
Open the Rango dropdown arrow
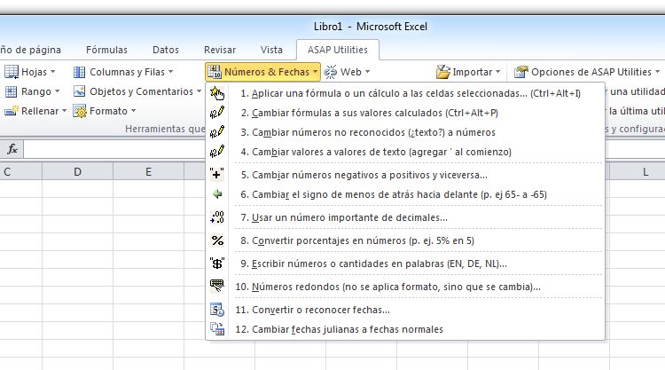[58, 91]
